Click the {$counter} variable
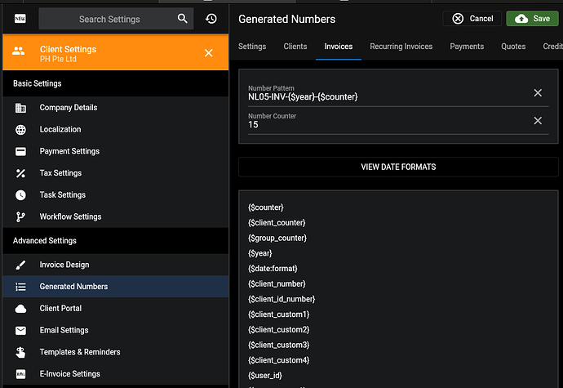 coord(266,207)
